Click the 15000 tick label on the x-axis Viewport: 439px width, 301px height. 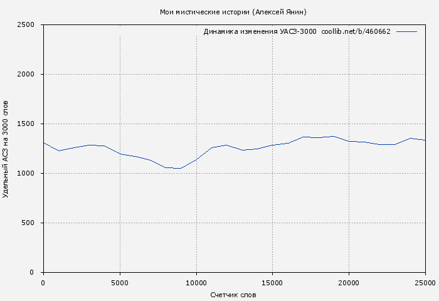272,283
